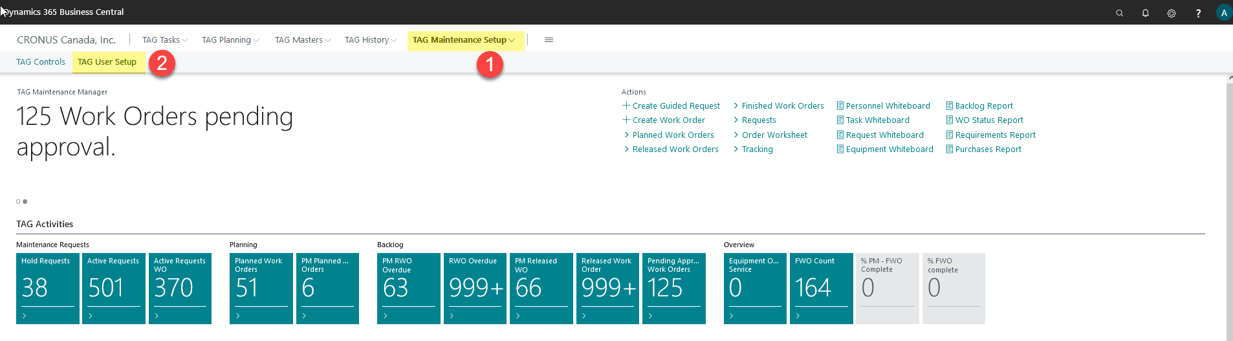Image resolution: width=1233 pixels, height=341 pixels.
Task: Open Finished Work Orders chevron link
Action: coord(778,105)
